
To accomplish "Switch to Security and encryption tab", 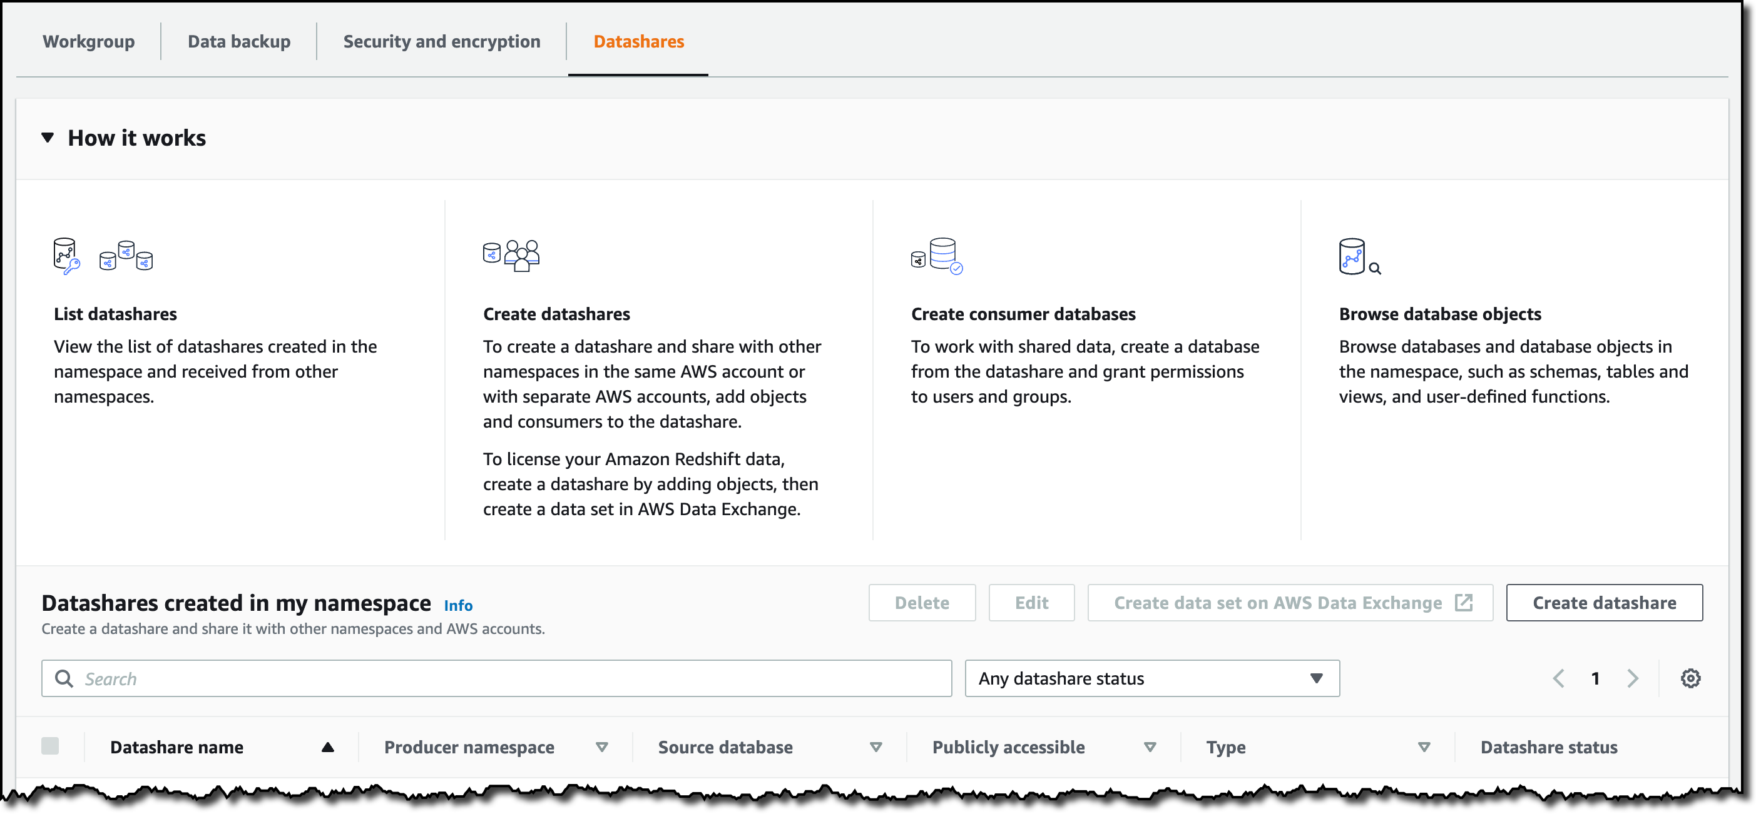I will [442, 41].
